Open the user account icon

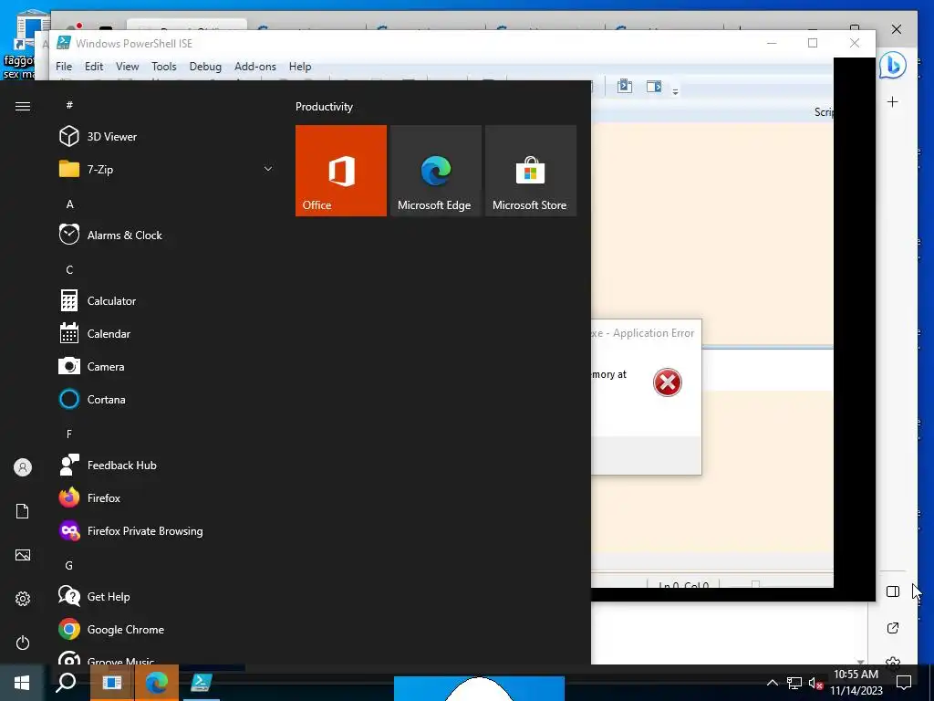coord(23,467)
